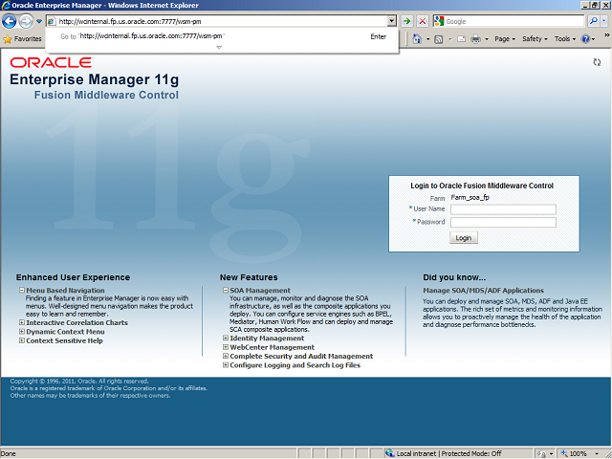Open the Tools menu
Image resolution: width=612 pixels, height=459 pixels.
(x=565, y=38)
